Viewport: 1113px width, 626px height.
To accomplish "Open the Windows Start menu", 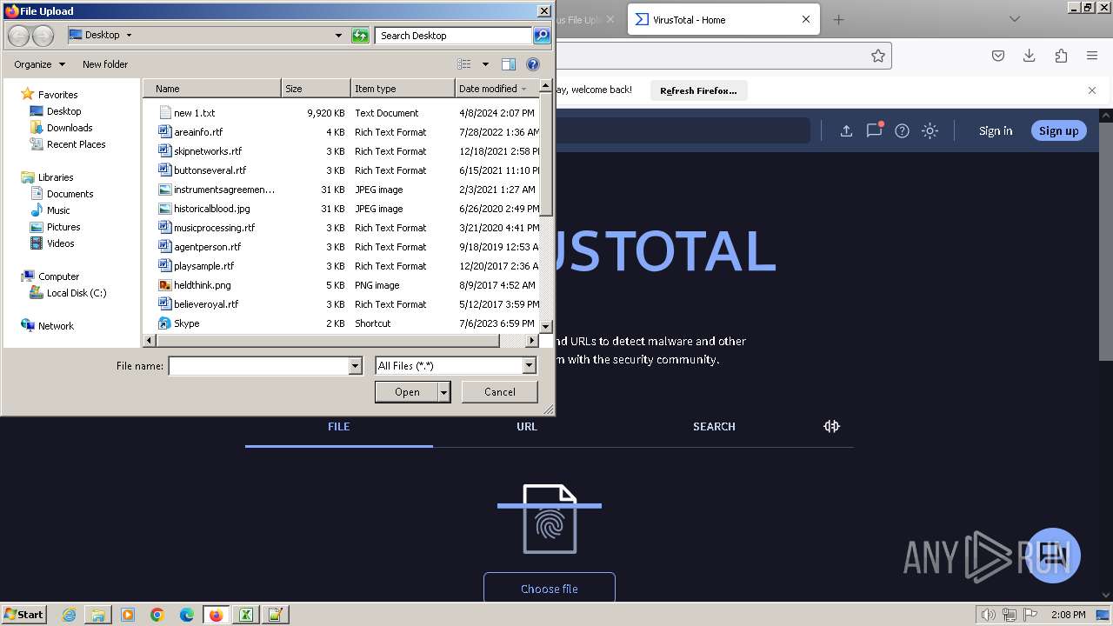I will pyautogui.click(x=24, y=614).
